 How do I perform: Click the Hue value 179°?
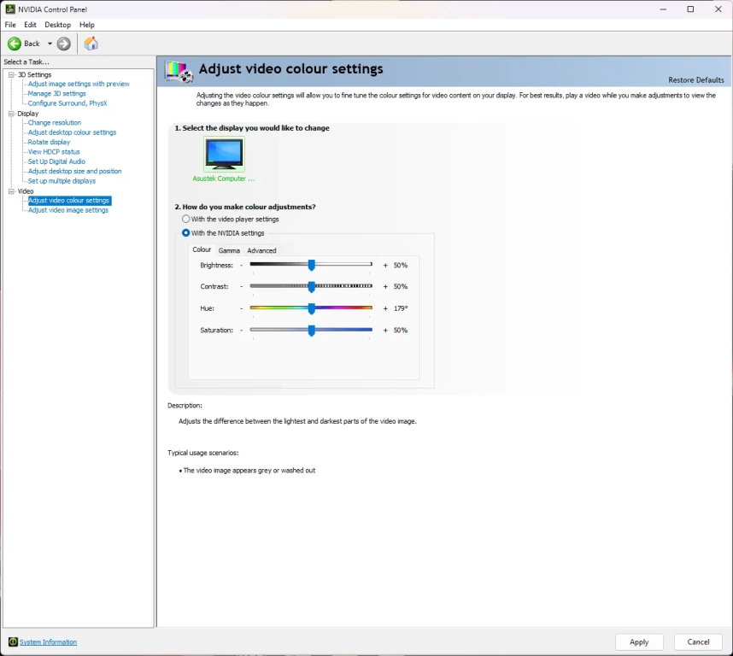click(401, 308)
